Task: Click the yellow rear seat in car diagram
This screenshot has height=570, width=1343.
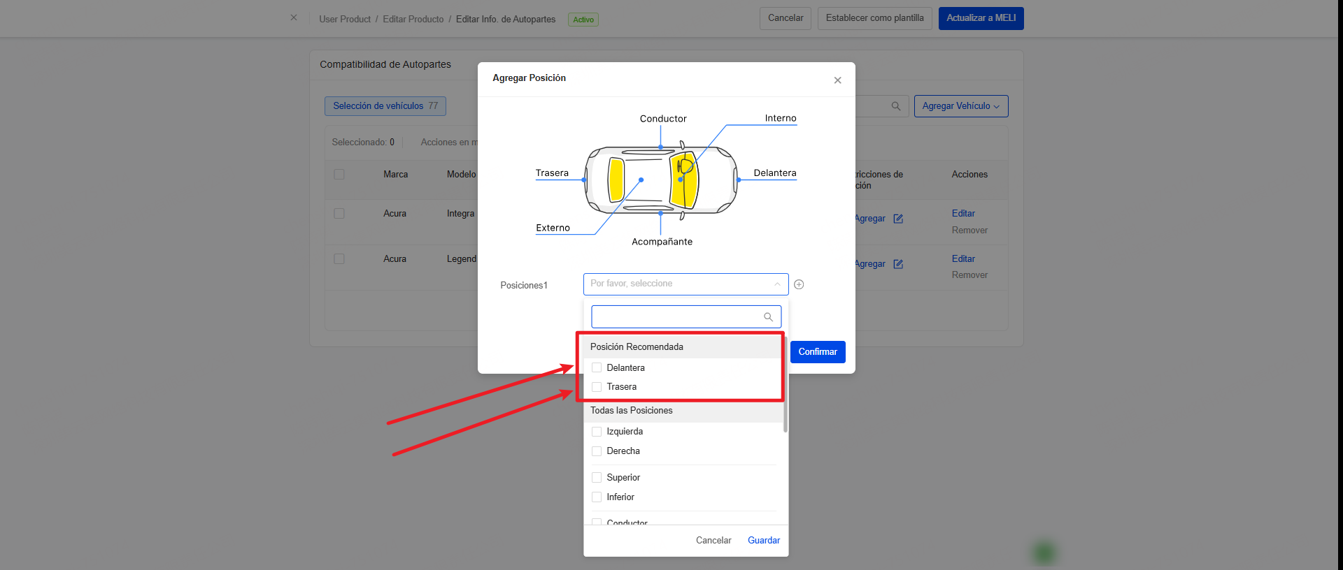Action: [x=616, y=180]
